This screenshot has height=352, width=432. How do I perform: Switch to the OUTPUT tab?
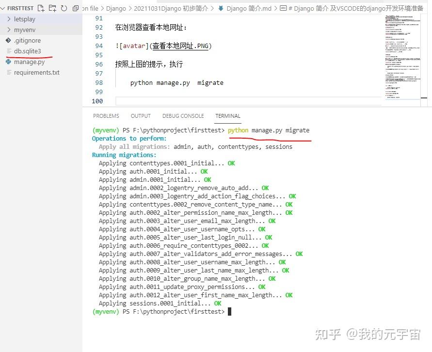coord(141,115)
